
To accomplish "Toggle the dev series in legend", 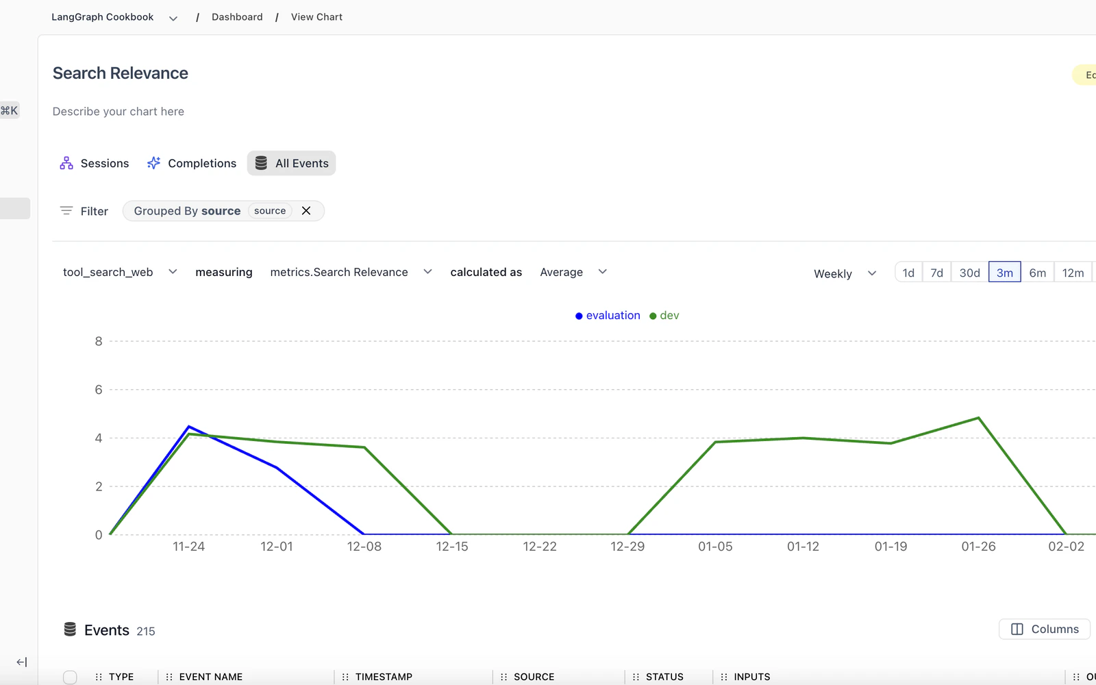I will click(664, 316).
